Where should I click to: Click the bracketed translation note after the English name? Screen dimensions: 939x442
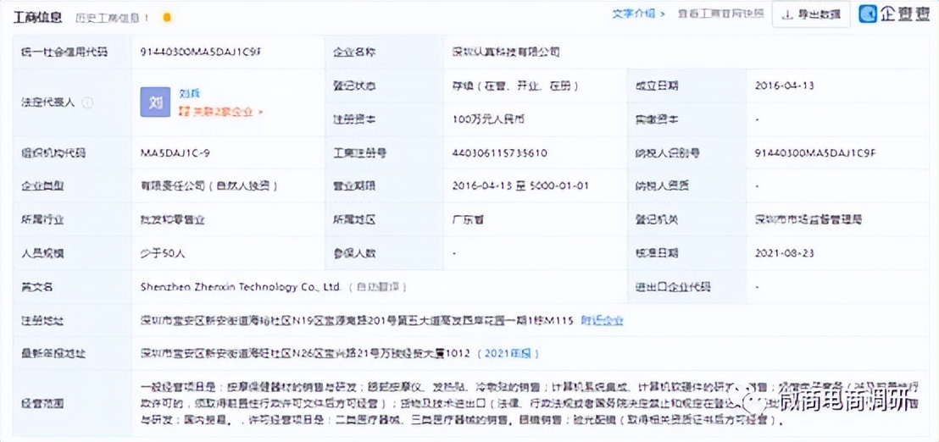coord(378,287)
